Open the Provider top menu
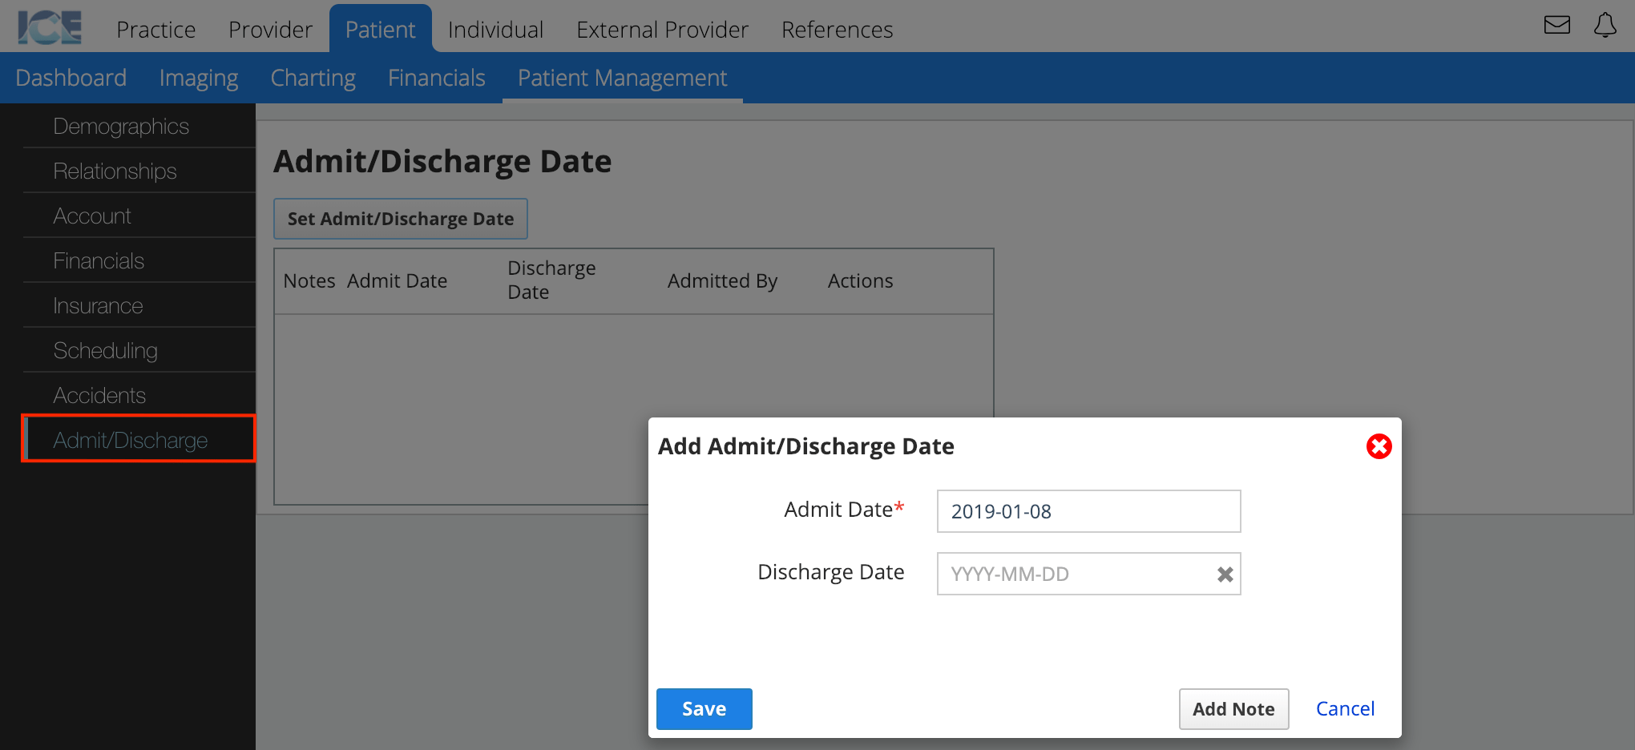Image resolution: width=1635 pixels, height=750 pixels. click(270, 30)
